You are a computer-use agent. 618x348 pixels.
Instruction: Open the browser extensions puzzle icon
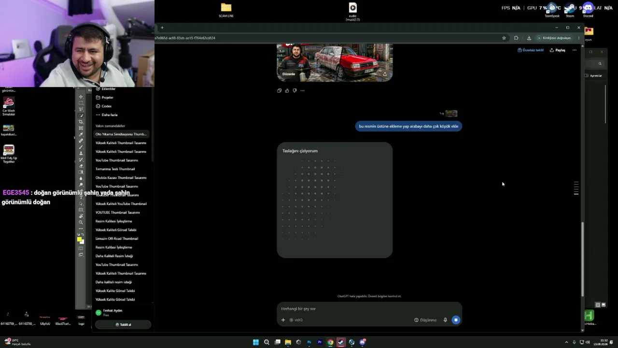point(516,38)
